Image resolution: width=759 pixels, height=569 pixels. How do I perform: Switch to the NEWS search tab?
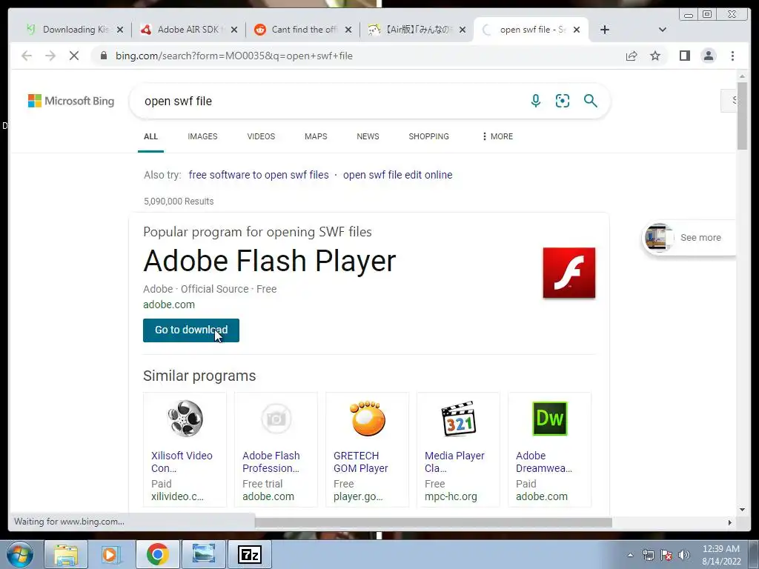(x=368, y=136)
